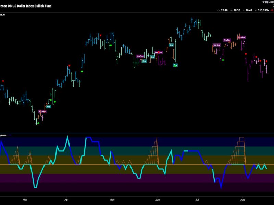Click the Go flag just left of the early-June NoGo
Screen dimensions: 274x205
tap(152, 57)
